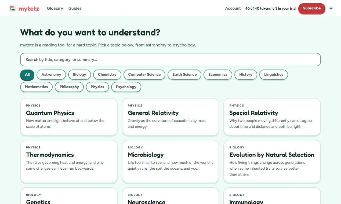Click the mytetz brand name
Screen dimensions: 341x204
pos(29,9)
